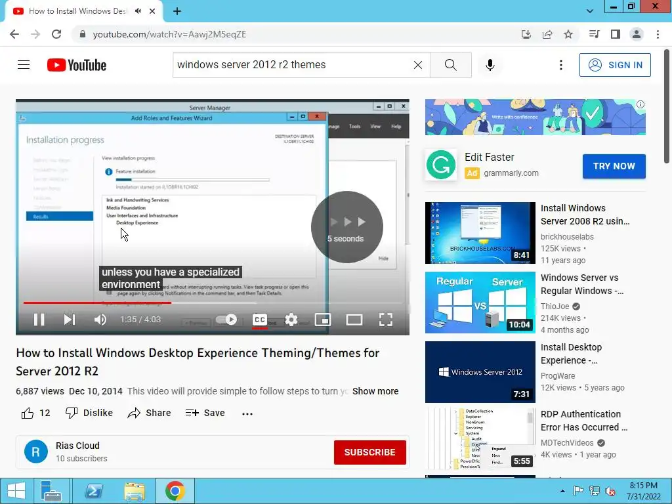Open the tab search dropdown chevron
This screenshot has height=504, width=672.
coord(590,11)
